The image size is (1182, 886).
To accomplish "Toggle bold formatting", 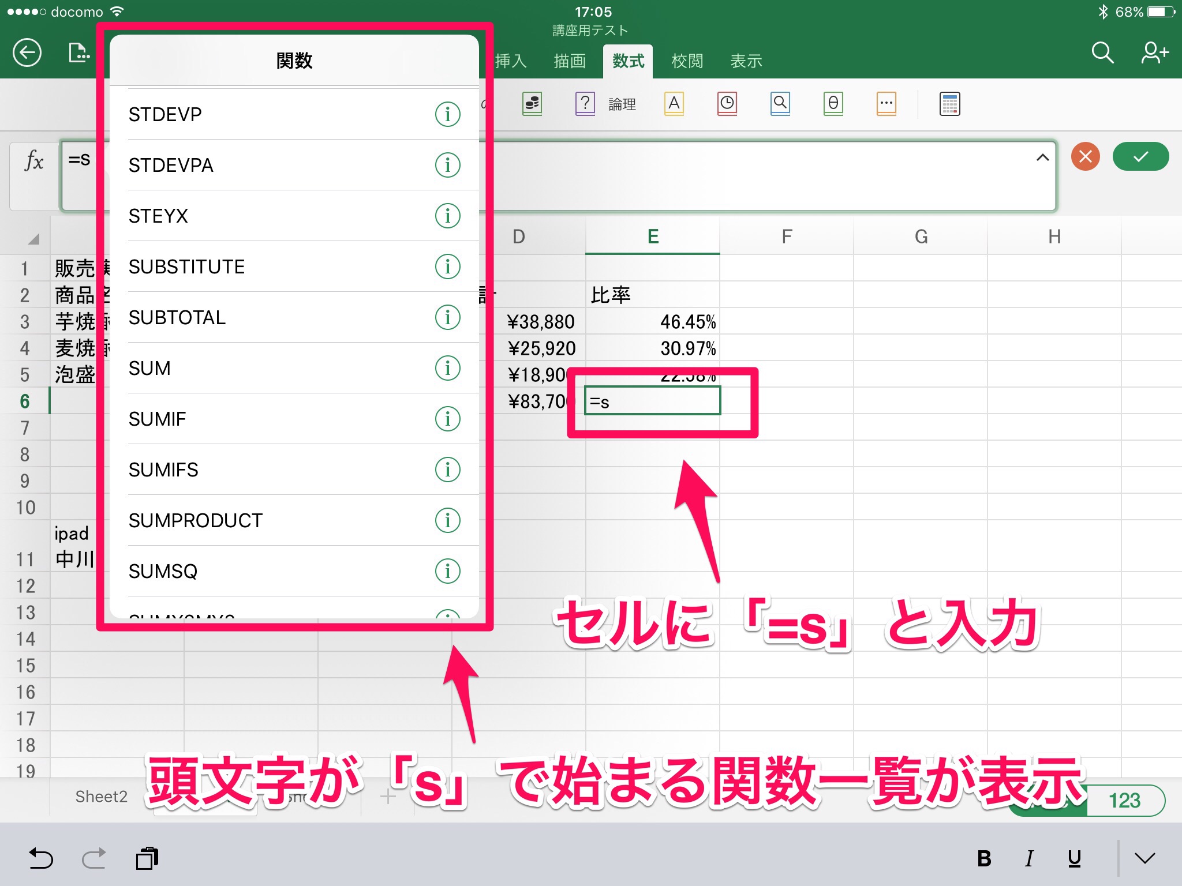I will [984, 859].
